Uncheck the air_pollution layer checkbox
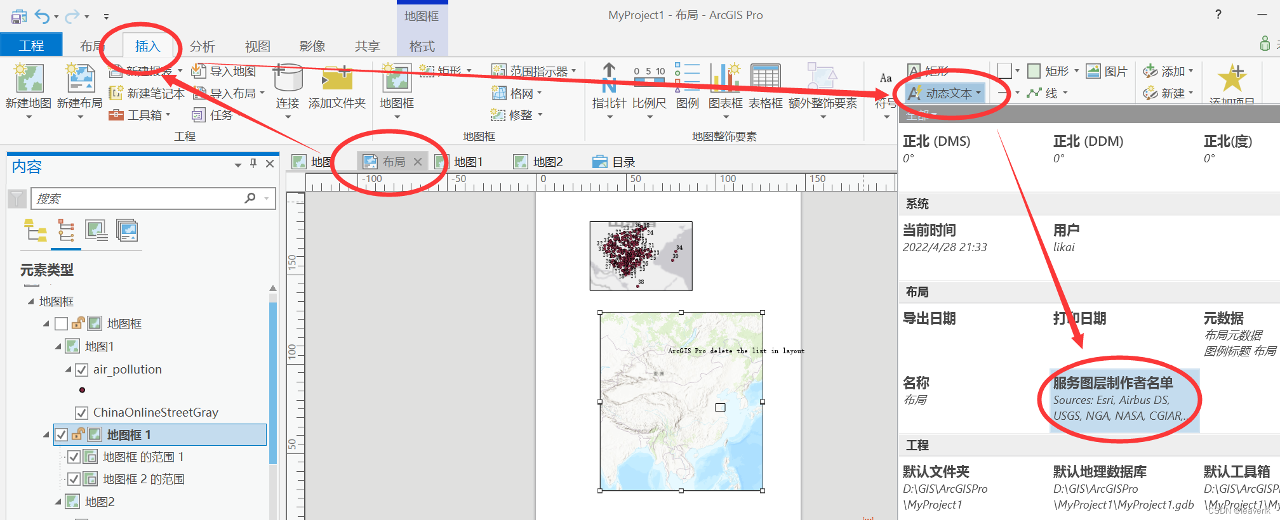 [81, 370]
